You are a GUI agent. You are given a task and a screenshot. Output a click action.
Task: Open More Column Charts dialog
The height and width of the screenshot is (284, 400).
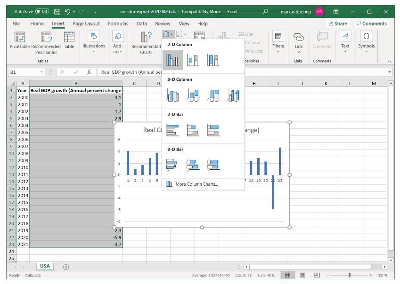(x=196, y=184)
